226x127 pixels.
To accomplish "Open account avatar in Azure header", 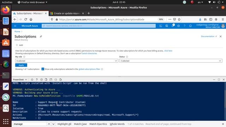I will 223,26.
